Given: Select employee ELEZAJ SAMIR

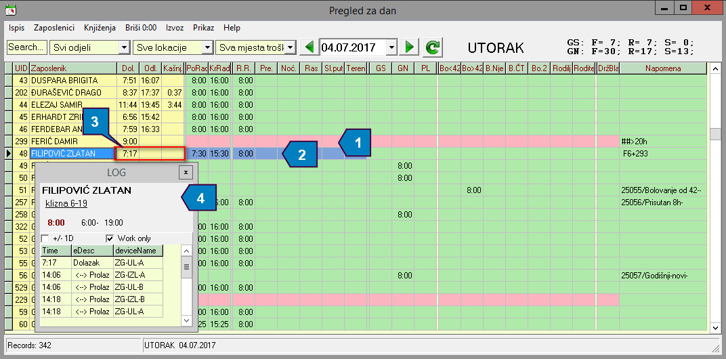Looking at the screenshot, I should tap(73, 105).
